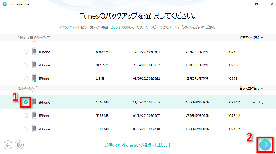Click the date 01/06/2016 02:55:12

click(x=147, y=79)
